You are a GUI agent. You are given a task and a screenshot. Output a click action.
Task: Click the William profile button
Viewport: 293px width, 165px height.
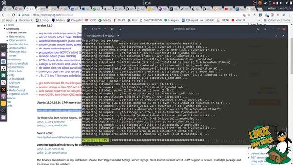(271, 8)
